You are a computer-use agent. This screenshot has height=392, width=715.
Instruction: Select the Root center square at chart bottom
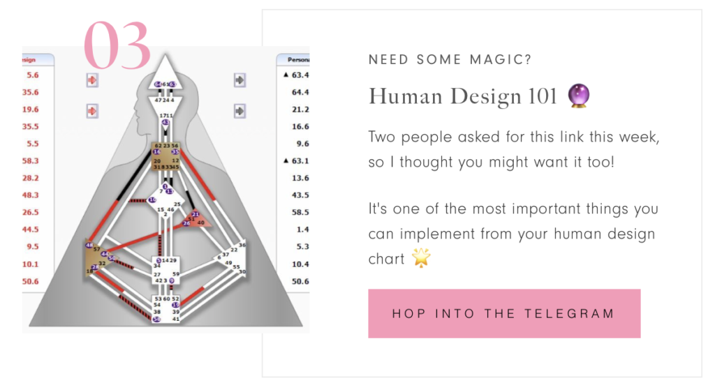click(x=166, y=309)
